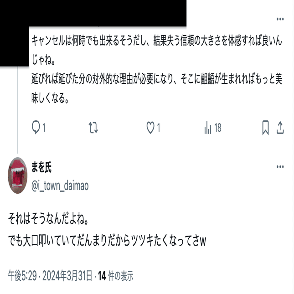Click the thread connector line under avatar
Image resolution: width=294 pixels, height=294 pixels.
coord(18,110)
